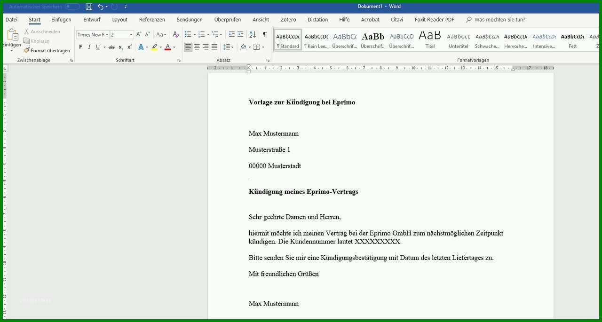Open undo history dropdown arrow
The image size is (602, 322).
coord(107,7)
